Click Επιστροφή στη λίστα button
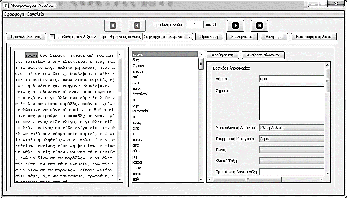Image resolution: width=347 pixels, height=198 pixels. point(314,37)
